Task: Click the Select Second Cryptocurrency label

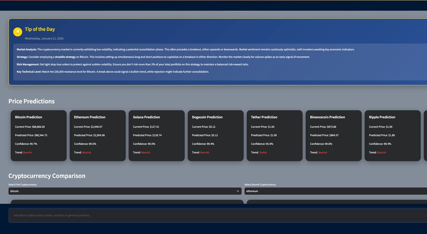Action: pyautogui.click(x=260, y=185)
